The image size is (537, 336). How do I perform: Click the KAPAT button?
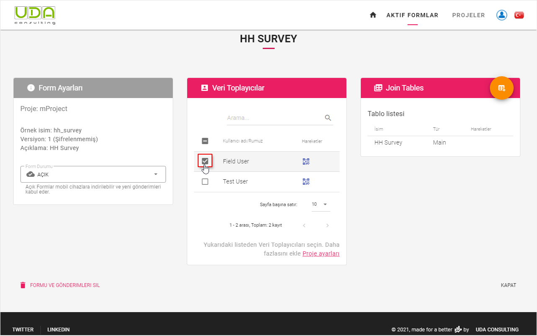click(x=509, y=285)
